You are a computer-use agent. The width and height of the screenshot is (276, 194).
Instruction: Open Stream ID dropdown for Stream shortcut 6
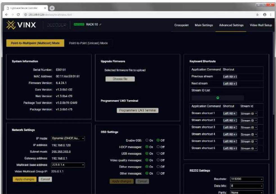pos(249,148)
